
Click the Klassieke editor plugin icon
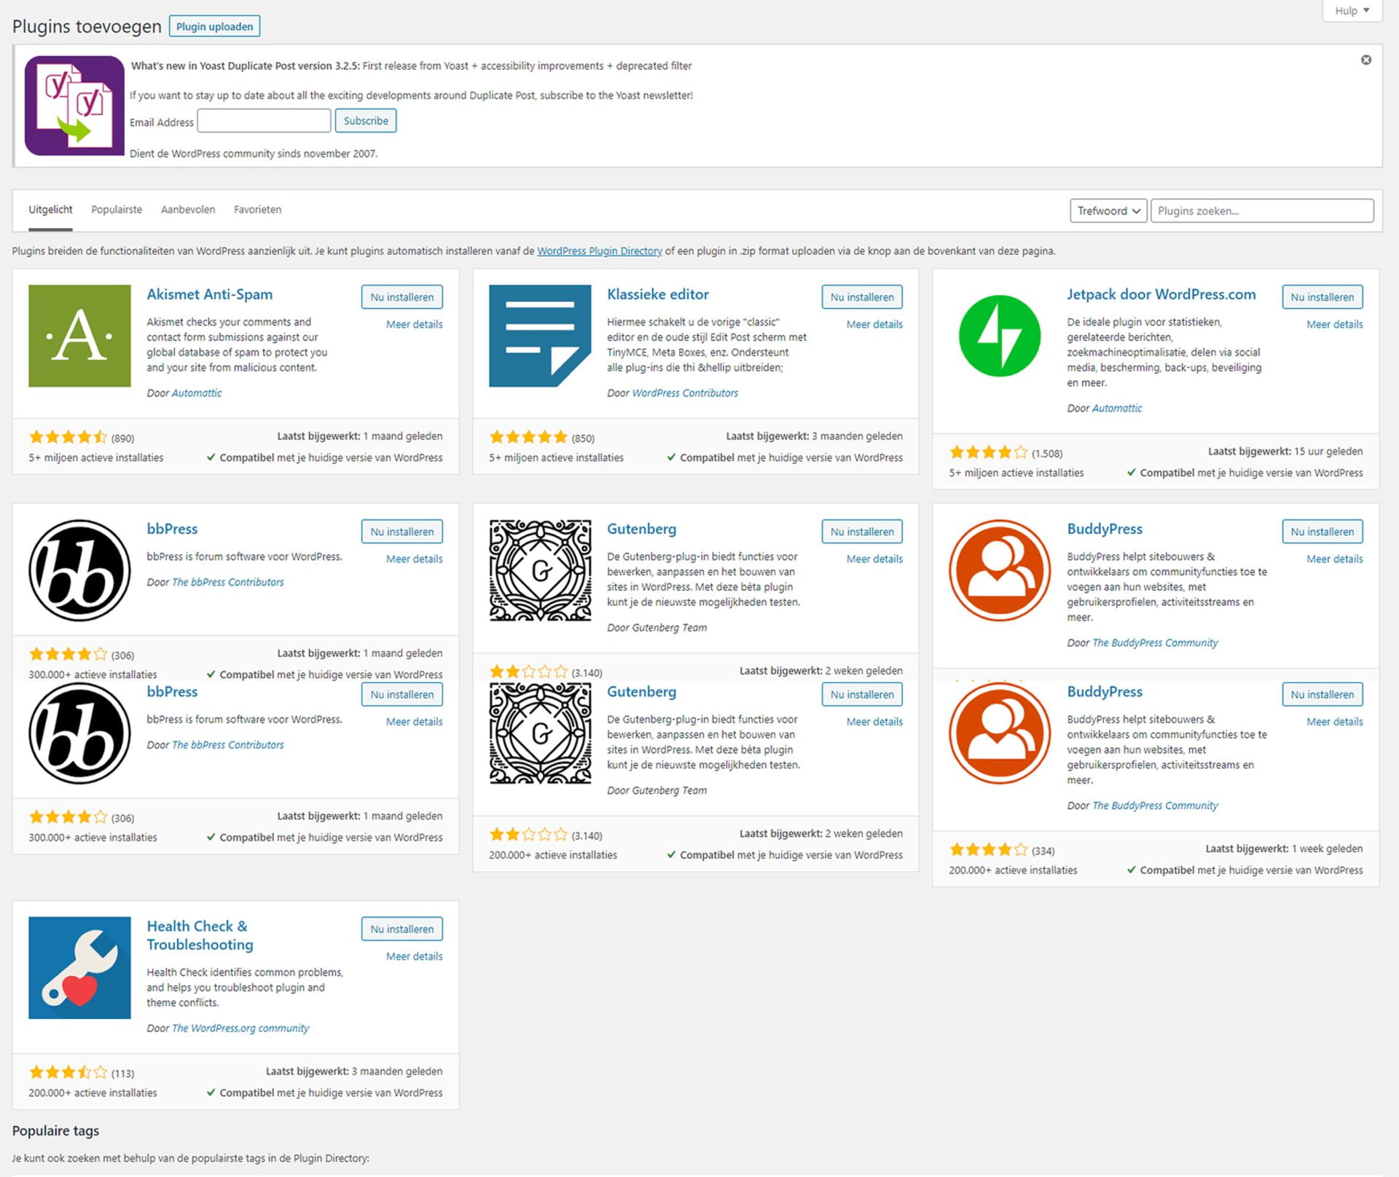pos(540,336)
